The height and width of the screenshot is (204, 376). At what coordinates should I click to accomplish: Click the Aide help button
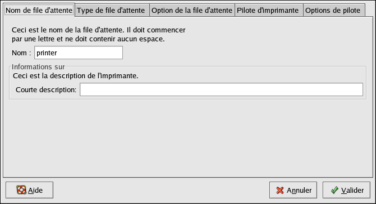pyautogui.click(x=30, y=190)
